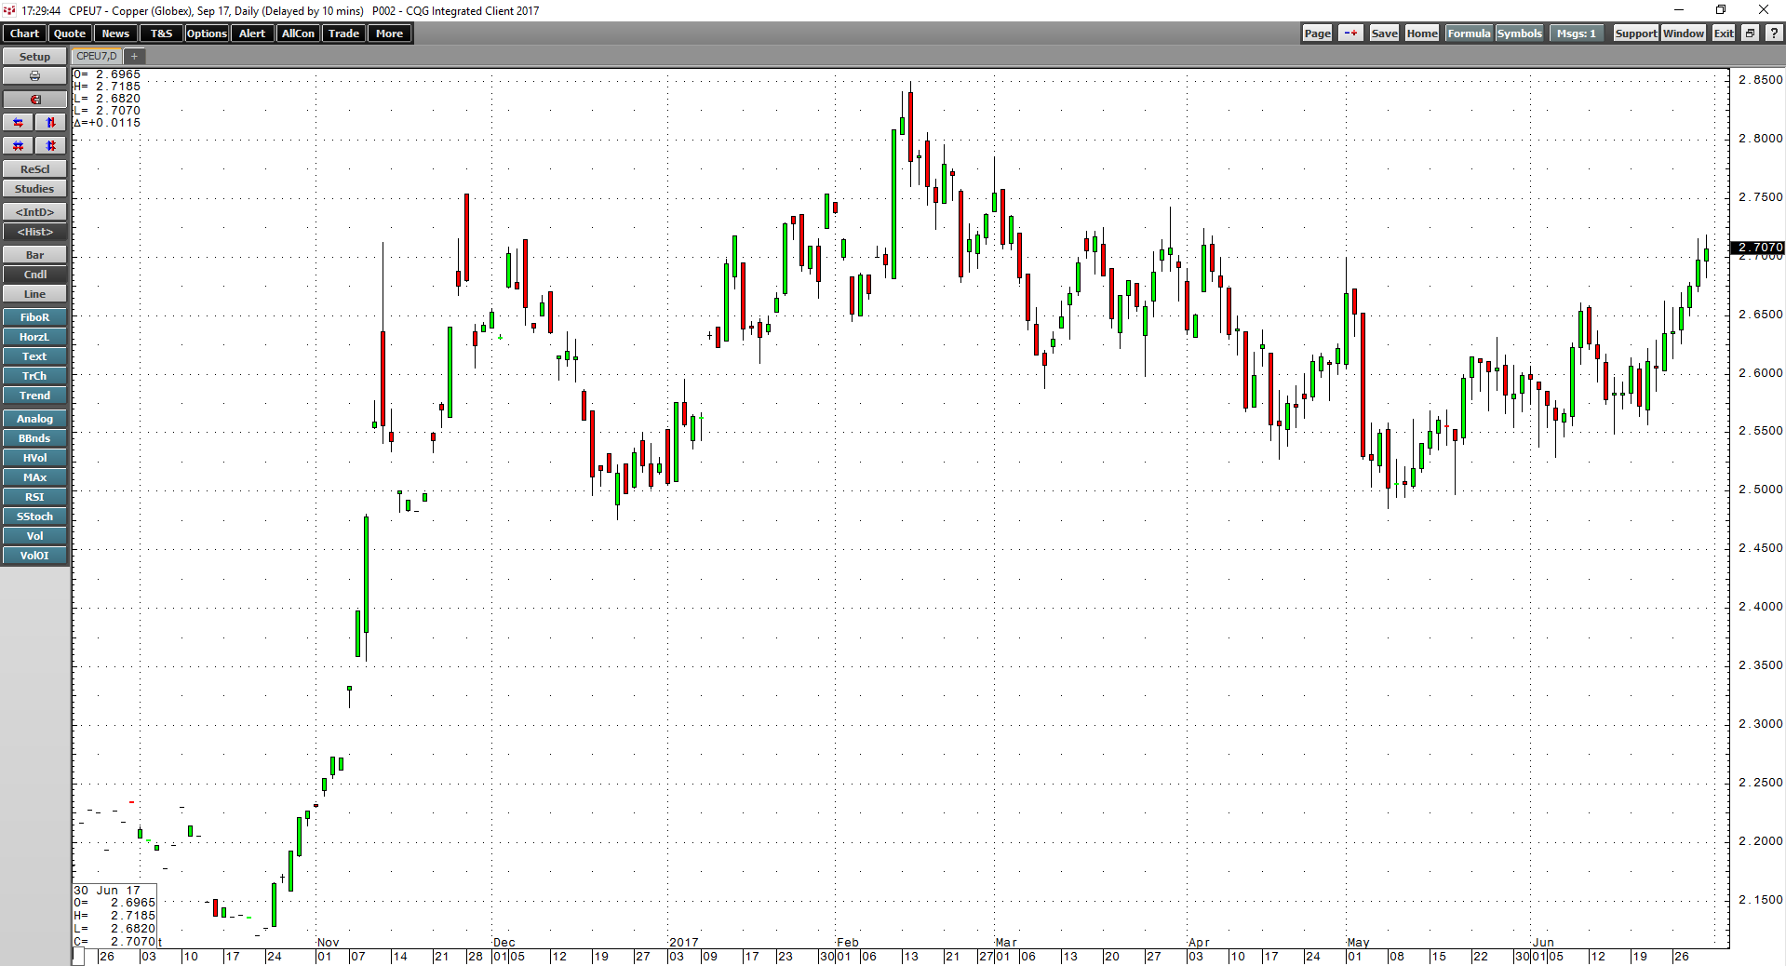1786x966 pixels.
Task: Click the Feb month axis label
Action: click(848, 942)
